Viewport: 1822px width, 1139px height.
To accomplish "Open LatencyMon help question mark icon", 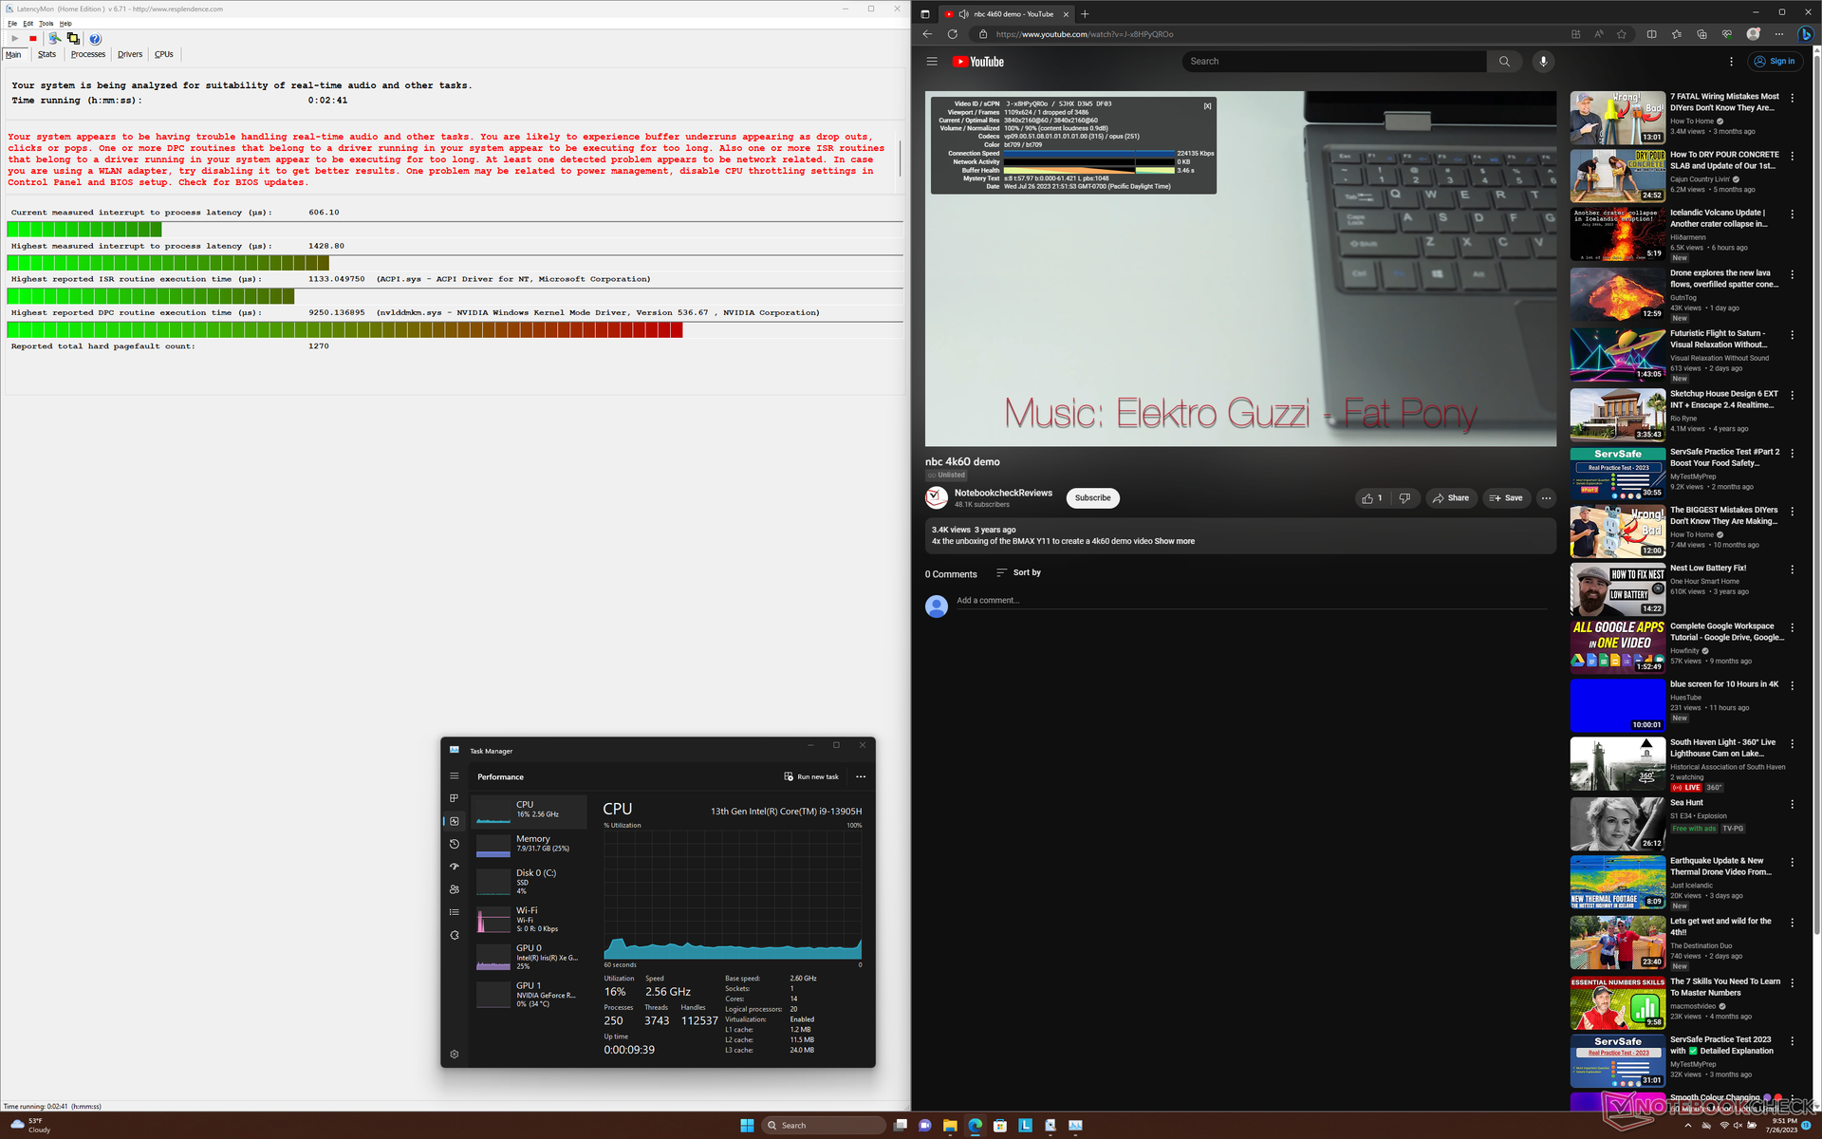I will coord(95,39).
